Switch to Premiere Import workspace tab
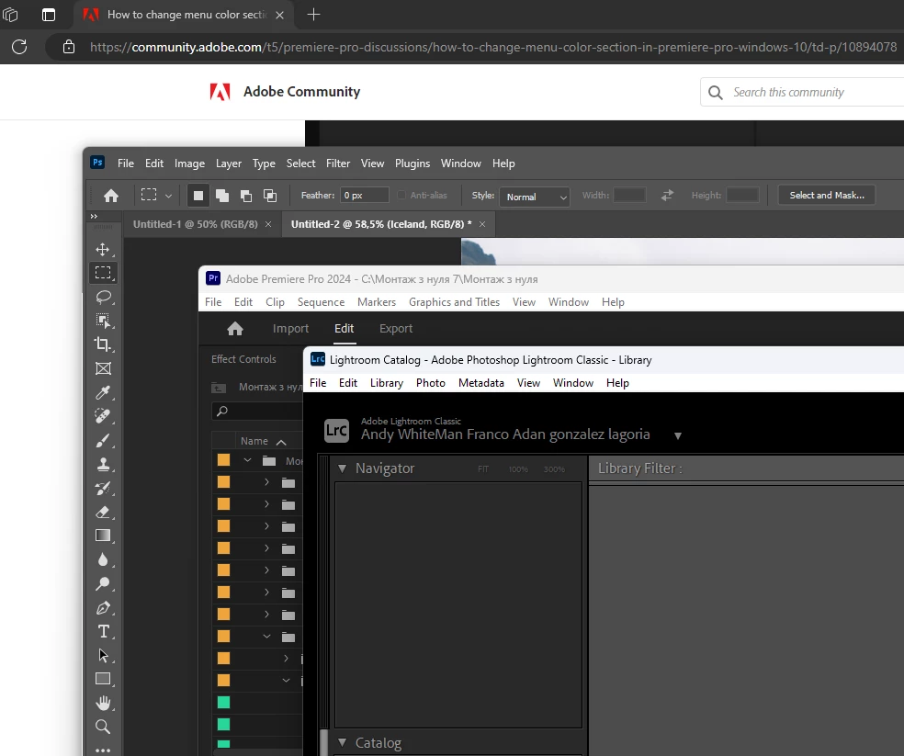 click(x=290, y=329)
